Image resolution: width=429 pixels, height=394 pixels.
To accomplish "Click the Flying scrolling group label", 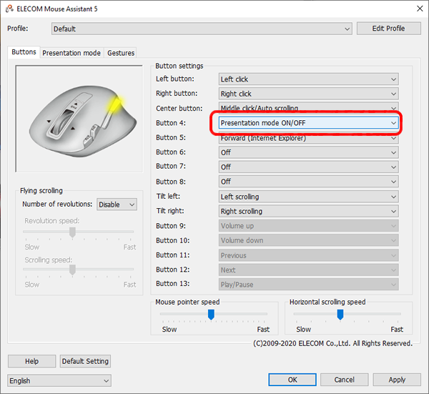I will 41,191.
